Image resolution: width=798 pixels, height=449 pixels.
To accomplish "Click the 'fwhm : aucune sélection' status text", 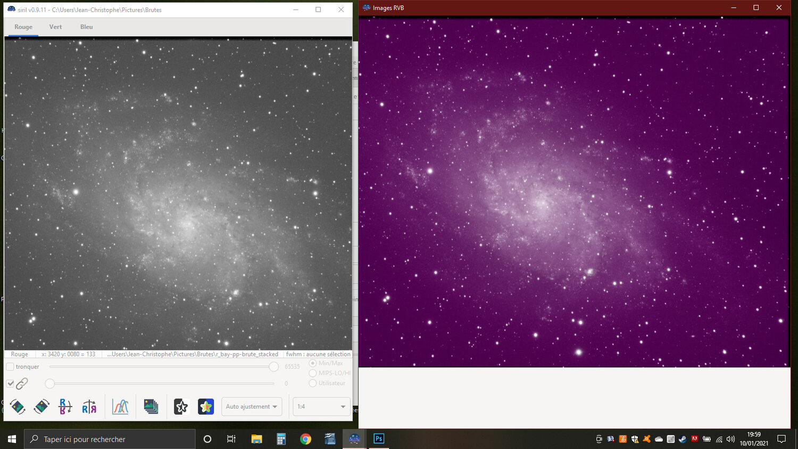I will 318,354.
